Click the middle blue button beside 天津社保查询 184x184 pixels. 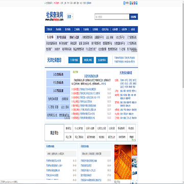coord(88,60)
